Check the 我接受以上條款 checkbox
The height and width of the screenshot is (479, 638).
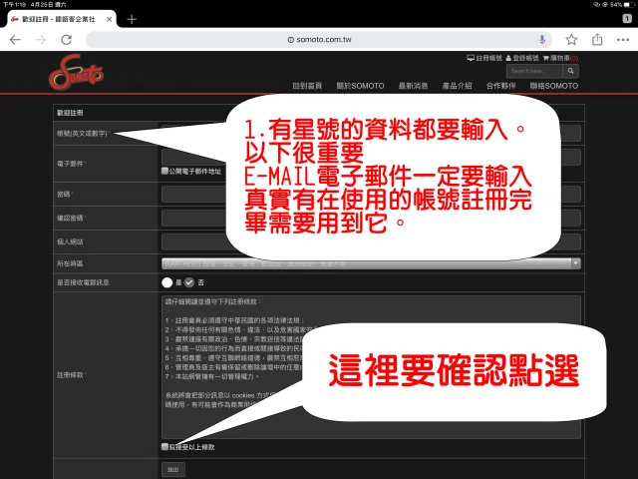click(164, 447)
